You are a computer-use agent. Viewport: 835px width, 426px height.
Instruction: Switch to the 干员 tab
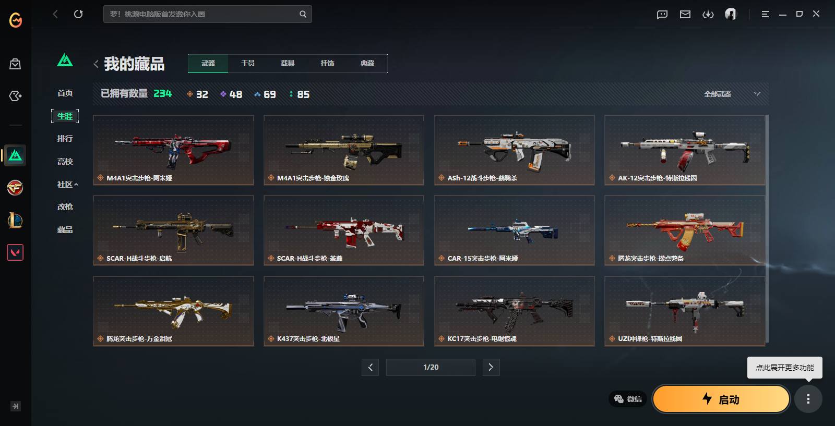point(248,63)
